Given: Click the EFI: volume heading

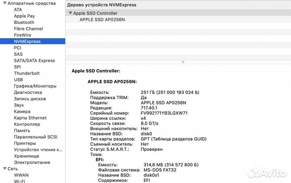Looking at the screenshot, I should point(100,160).
